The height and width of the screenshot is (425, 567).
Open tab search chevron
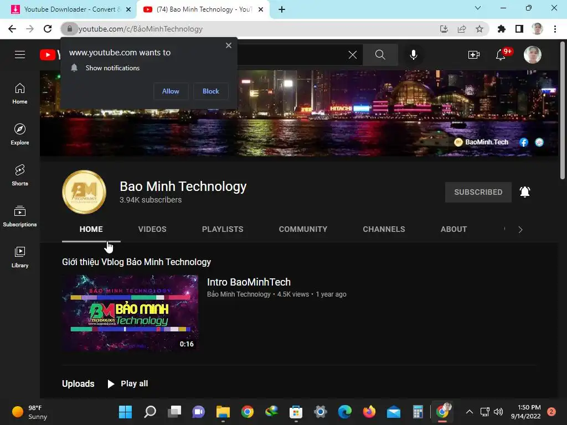click(x=478, y=8)
